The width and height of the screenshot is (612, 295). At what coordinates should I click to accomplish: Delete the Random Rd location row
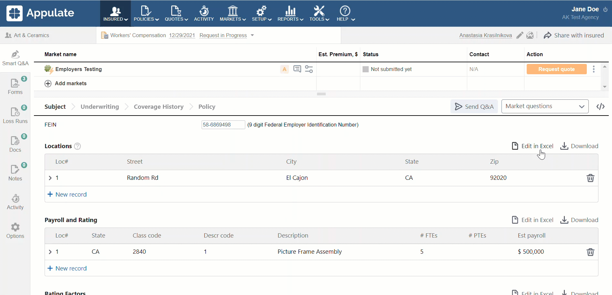(x=590, y=178)
